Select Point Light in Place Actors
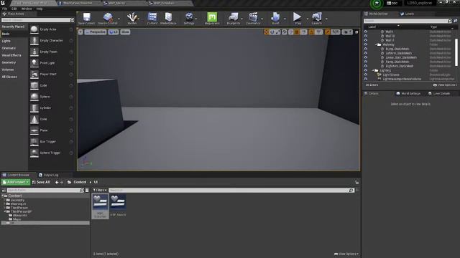 [52, 63]
